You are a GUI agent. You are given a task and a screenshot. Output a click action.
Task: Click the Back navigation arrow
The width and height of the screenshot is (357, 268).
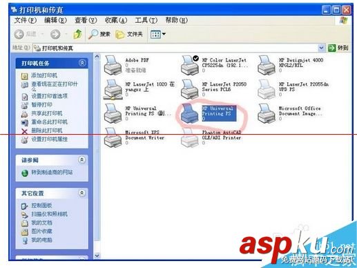pos(19,35)
